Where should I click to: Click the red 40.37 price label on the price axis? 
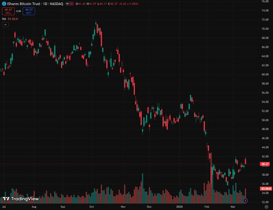tap(265, 164)
